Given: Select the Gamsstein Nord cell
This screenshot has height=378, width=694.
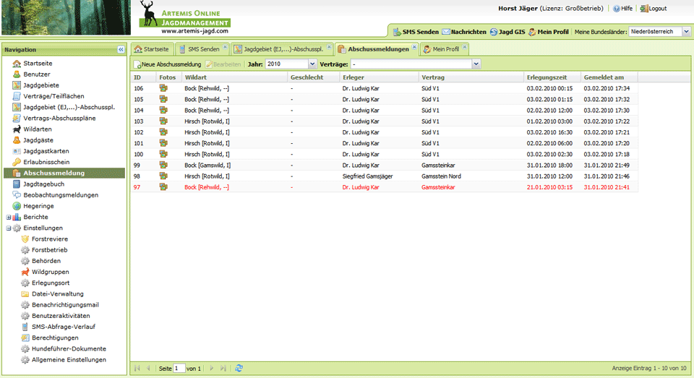Looking at the screenshot, I should click(441, 176).
